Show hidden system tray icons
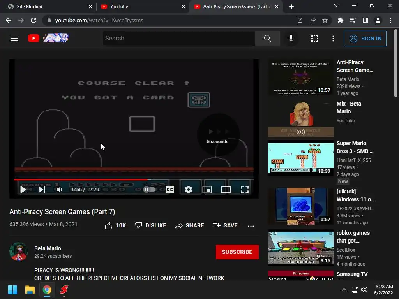Image resolution: width=399 pixels, height=299 pixels. pos(344,290)
